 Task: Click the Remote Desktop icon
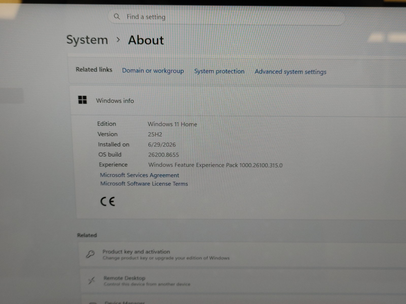(x=92, y=280)
